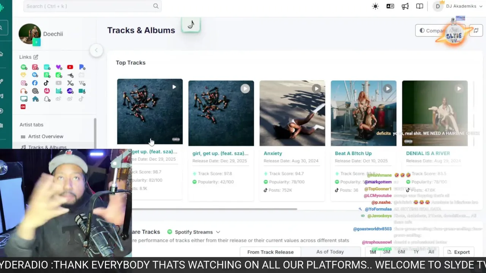Open the Facebook link icon
486x273 pixels.
pos(35,83)
